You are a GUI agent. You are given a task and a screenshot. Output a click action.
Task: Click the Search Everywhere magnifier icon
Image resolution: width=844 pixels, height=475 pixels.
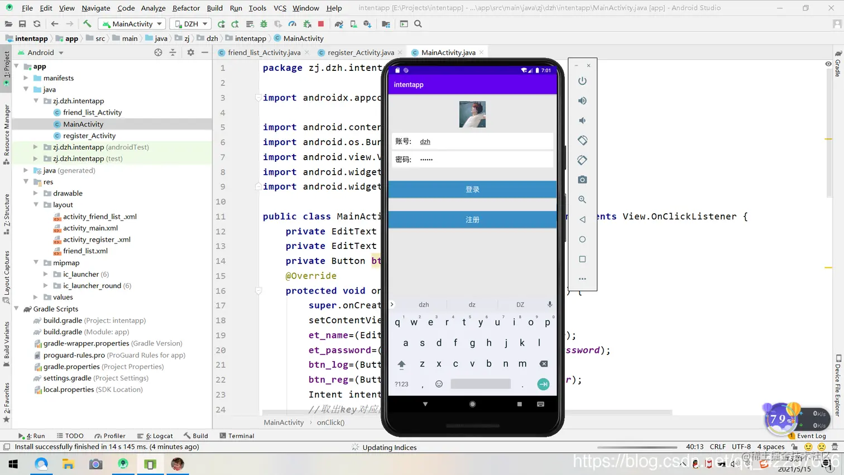coord(418,24)
